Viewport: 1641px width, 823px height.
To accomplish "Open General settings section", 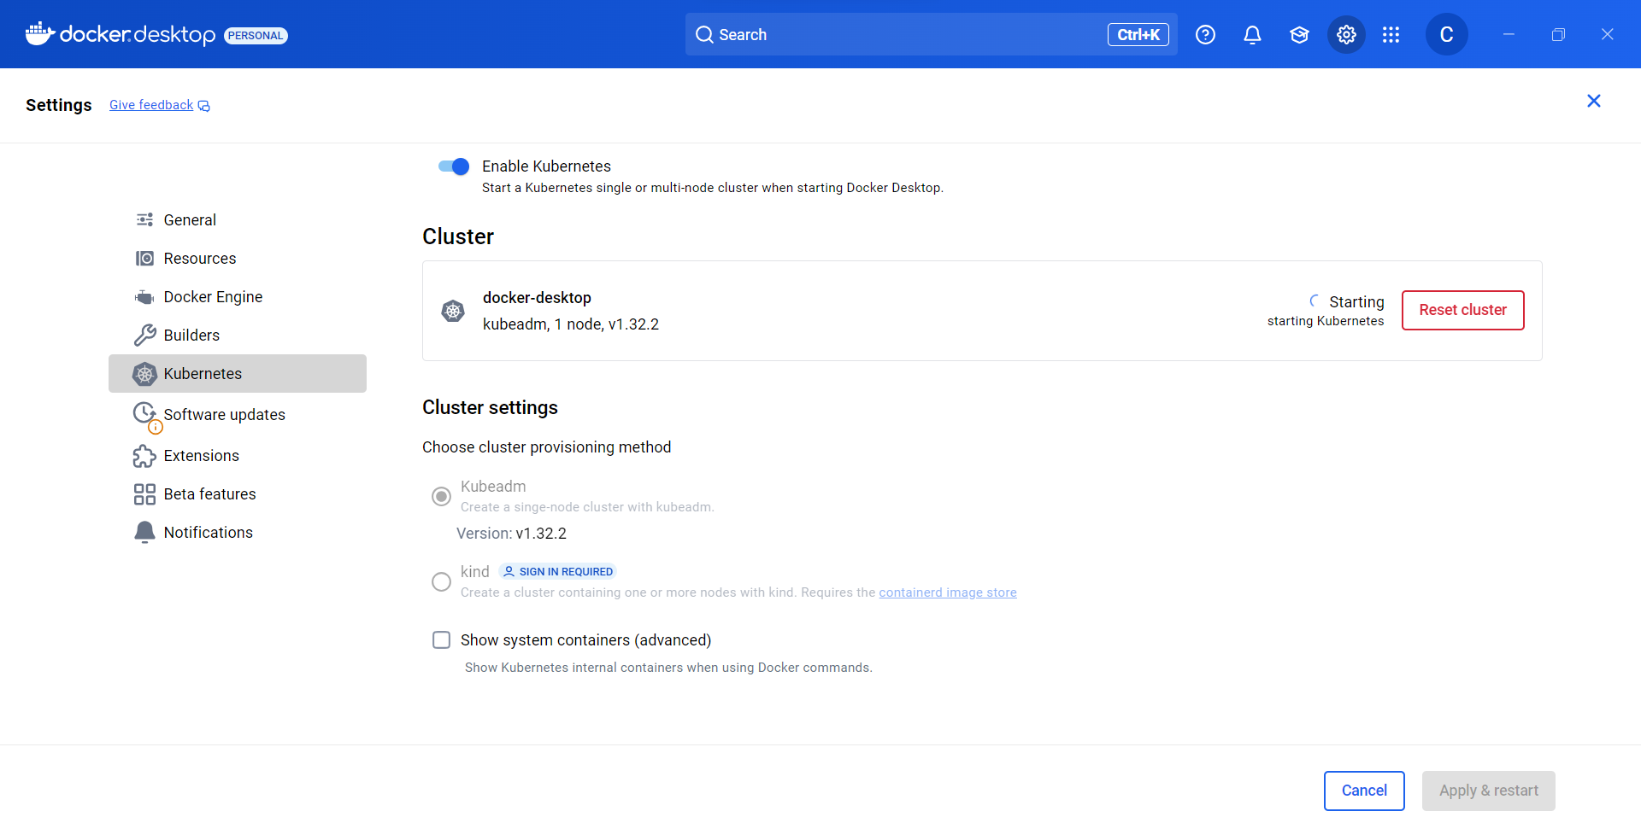I will pos(238,219).
